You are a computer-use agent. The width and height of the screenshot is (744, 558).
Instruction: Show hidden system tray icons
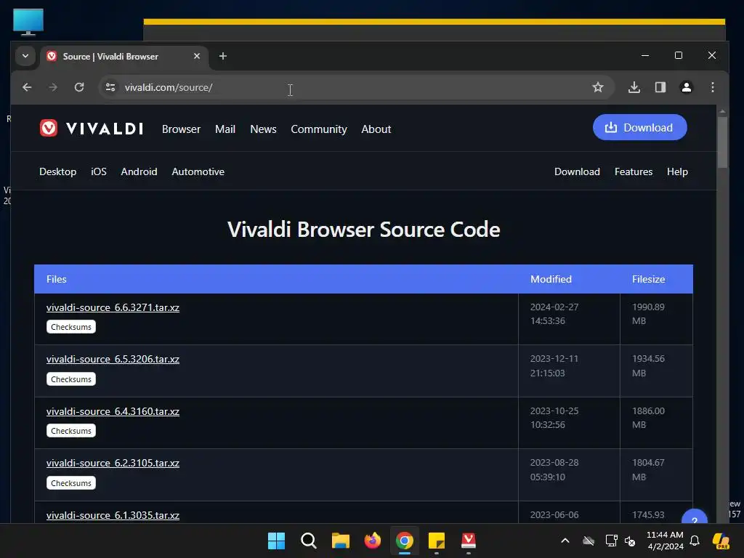[565, 541]
